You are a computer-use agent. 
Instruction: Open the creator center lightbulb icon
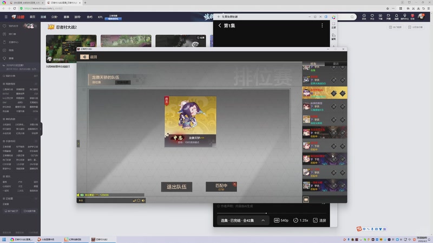pyautogui.click(x=404, y=17)
